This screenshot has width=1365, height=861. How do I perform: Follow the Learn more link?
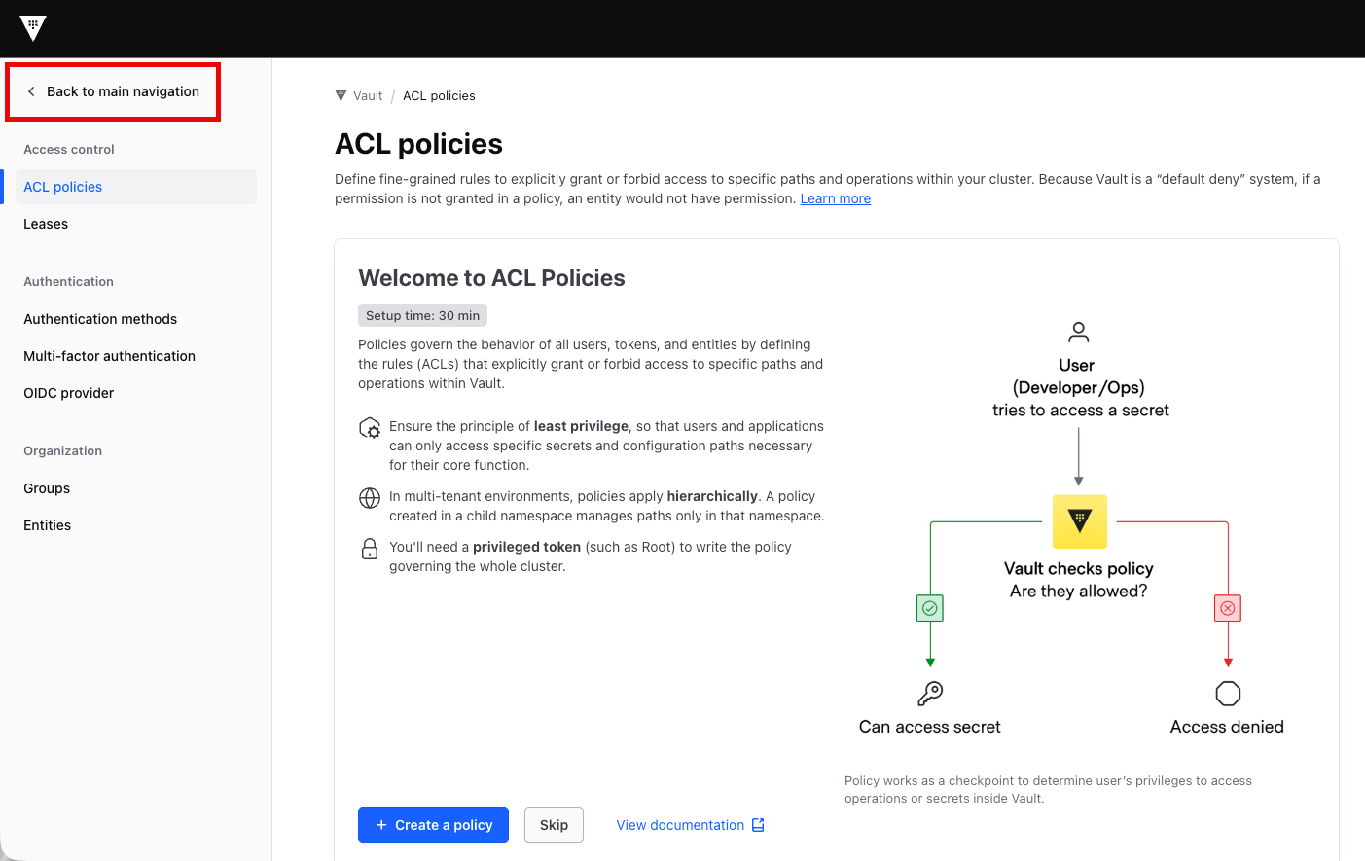click(836, 198)
